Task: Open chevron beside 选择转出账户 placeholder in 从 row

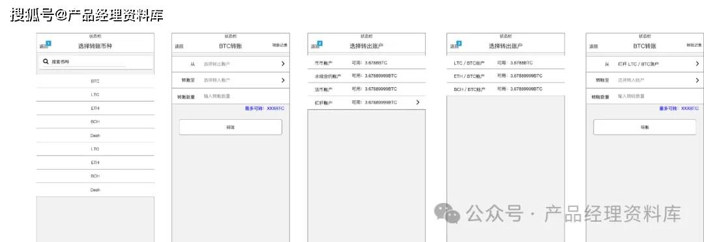Action: pos(283,64)
